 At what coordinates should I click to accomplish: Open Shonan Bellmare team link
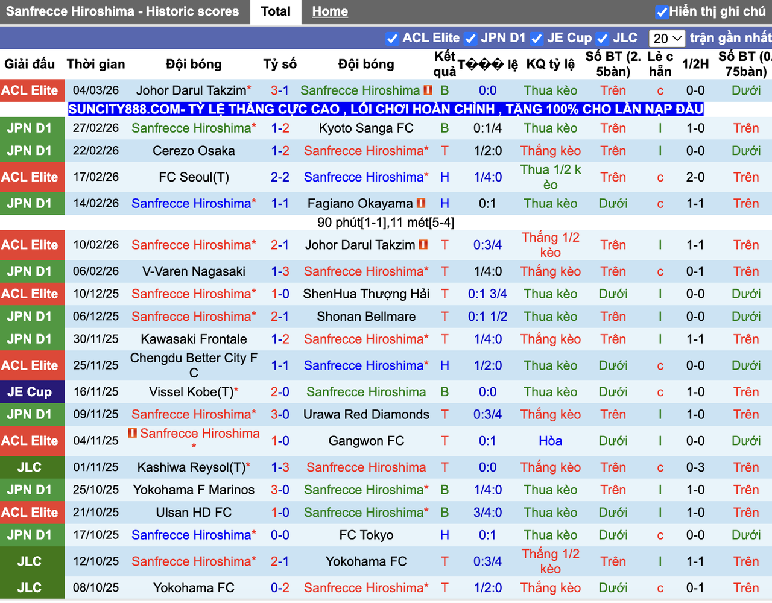pos(366,317)
